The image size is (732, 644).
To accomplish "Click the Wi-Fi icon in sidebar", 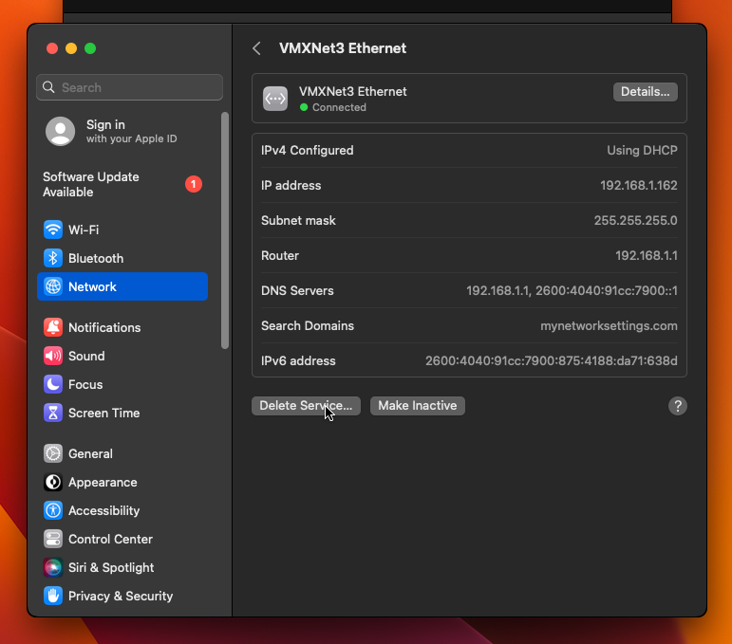I will [53, 230].
